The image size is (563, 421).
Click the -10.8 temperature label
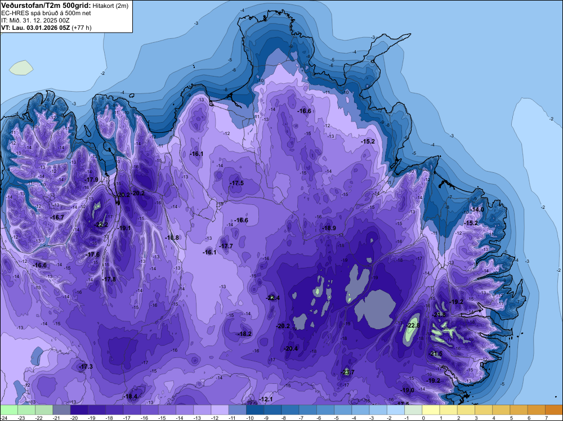[172, 238]
